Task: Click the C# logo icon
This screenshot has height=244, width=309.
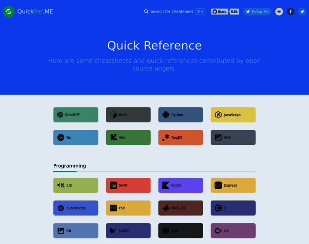Action: coord(218,231)
